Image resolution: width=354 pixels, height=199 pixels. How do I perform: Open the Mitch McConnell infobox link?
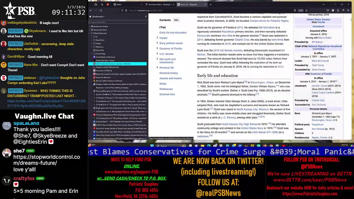point(320,61)
